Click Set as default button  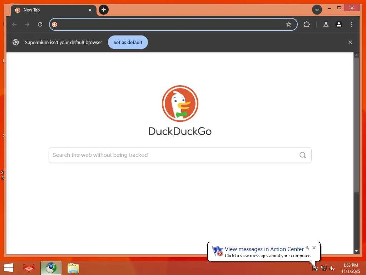(x=128, y=42)
